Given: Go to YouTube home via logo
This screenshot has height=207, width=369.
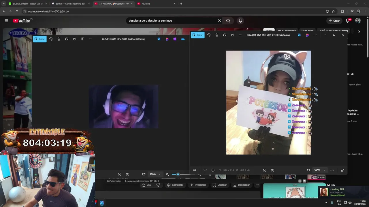Looking at the screenshot, I should tap(21, 21).
